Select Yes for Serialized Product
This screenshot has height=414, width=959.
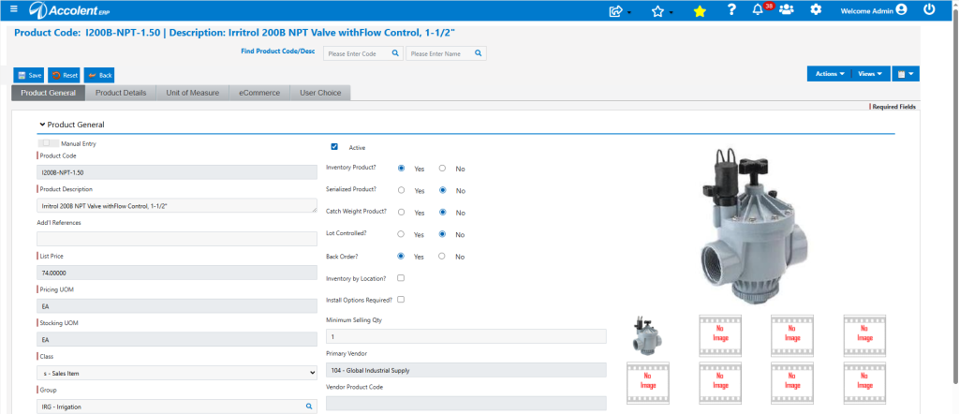(x=401, y=190)
